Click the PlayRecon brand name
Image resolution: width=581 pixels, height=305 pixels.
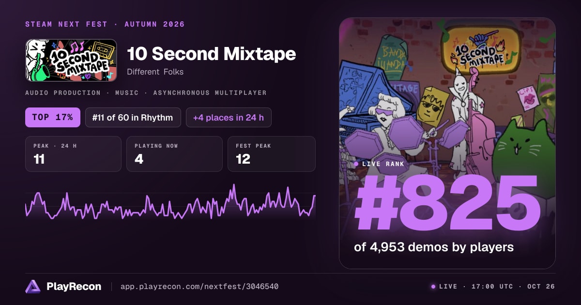click(74, 287)
